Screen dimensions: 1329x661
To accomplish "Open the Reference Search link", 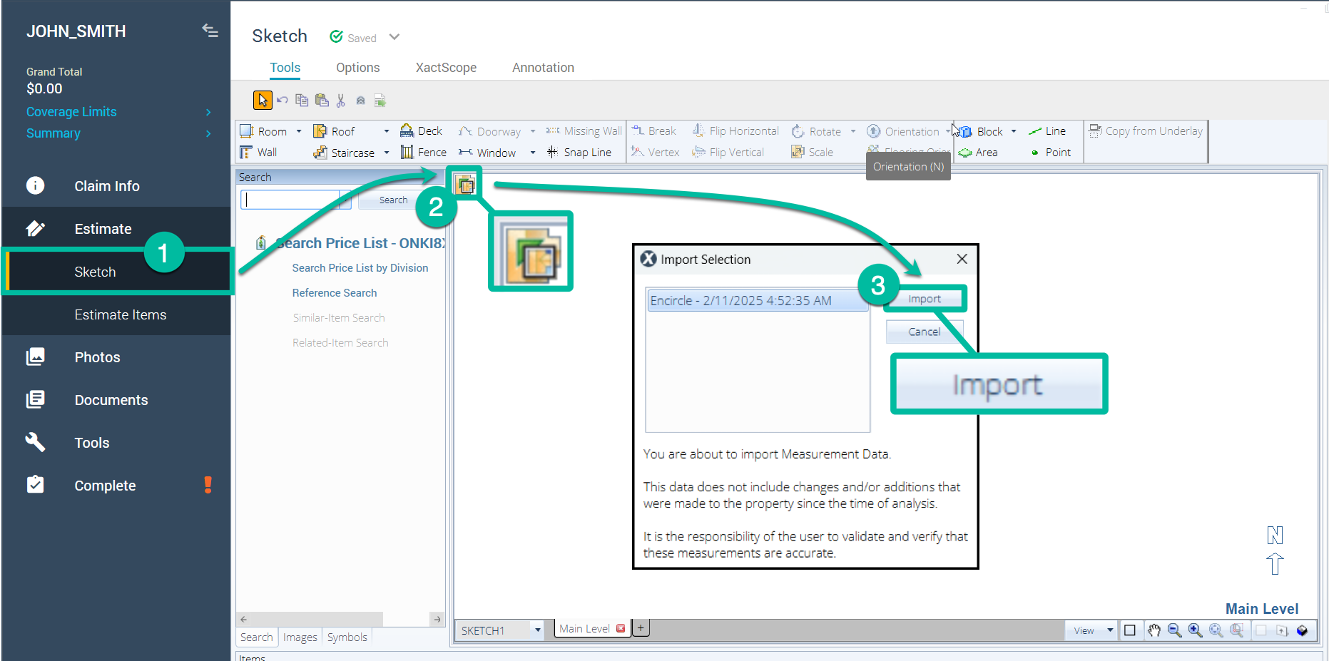I will coord(335,293).
